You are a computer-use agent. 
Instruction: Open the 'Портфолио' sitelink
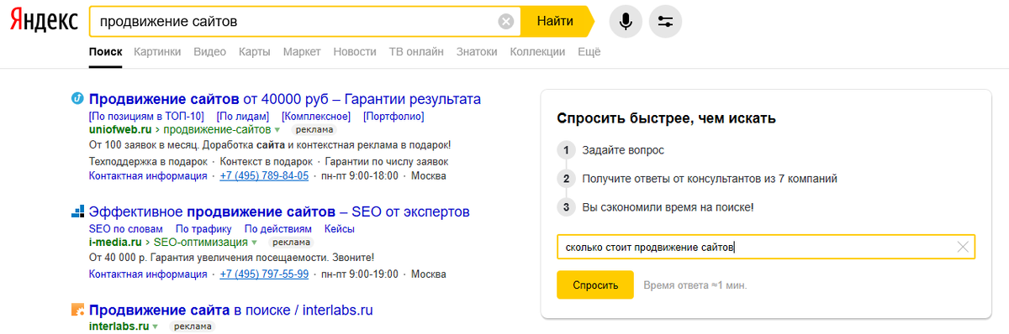[394, 117]
